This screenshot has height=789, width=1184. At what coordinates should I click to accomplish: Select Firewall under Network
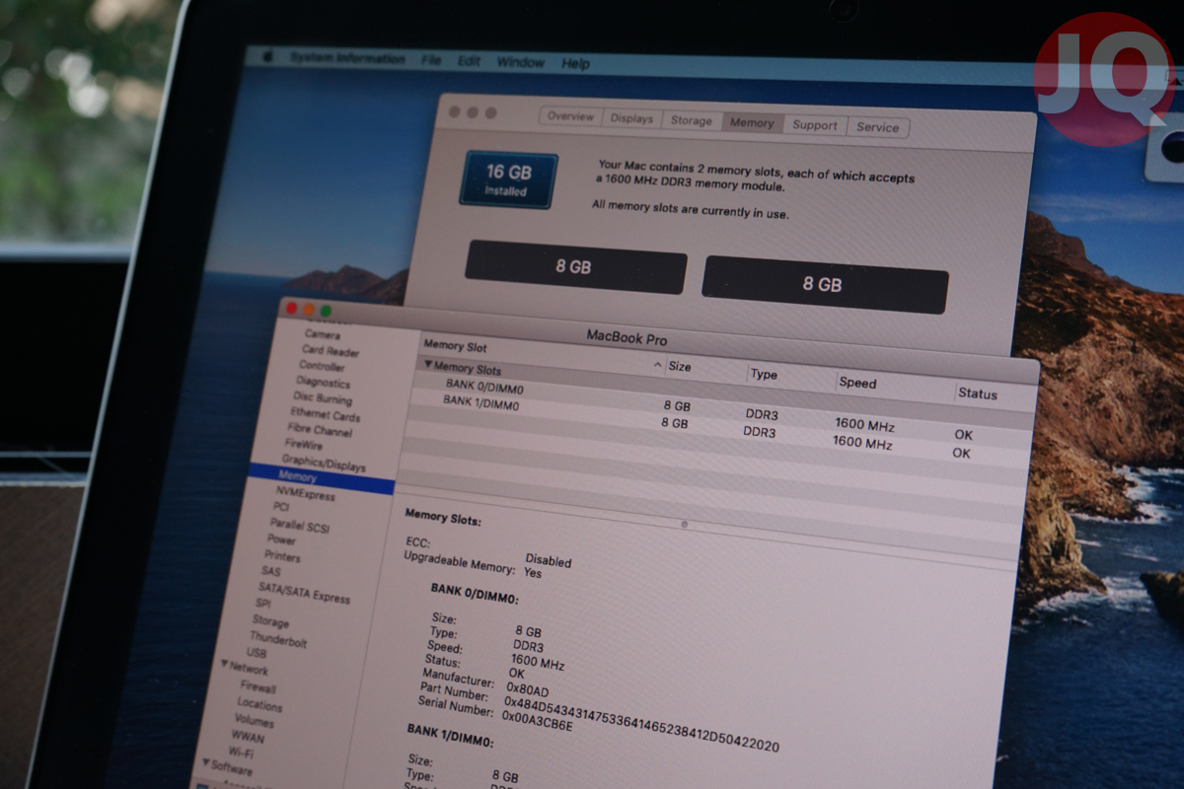point(259,687)
